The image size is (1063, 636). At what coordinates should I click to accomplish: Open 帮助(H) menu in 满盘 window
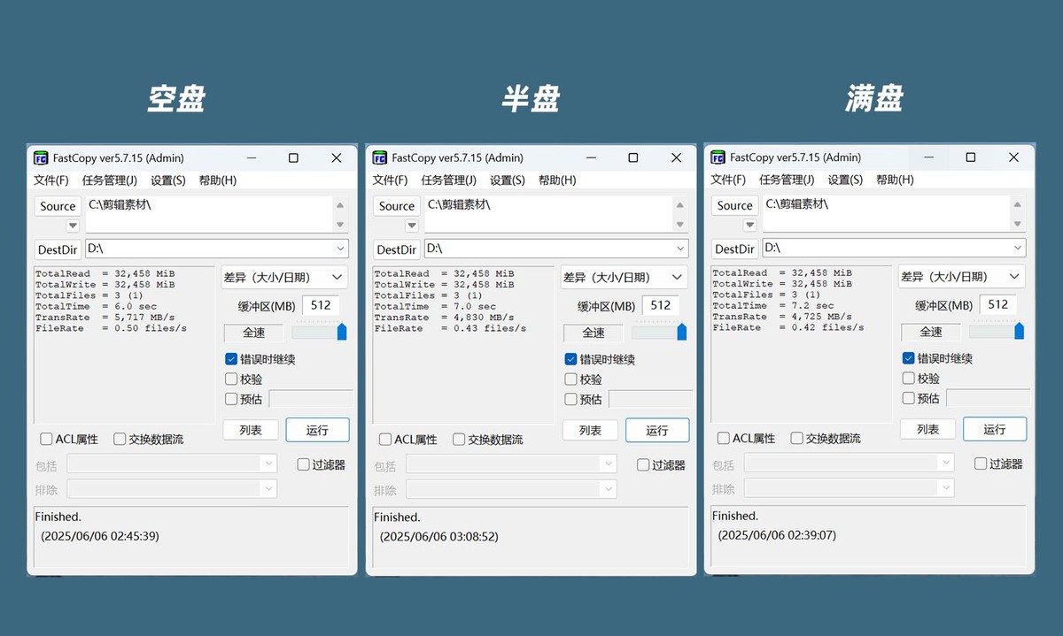click(895, 180)
